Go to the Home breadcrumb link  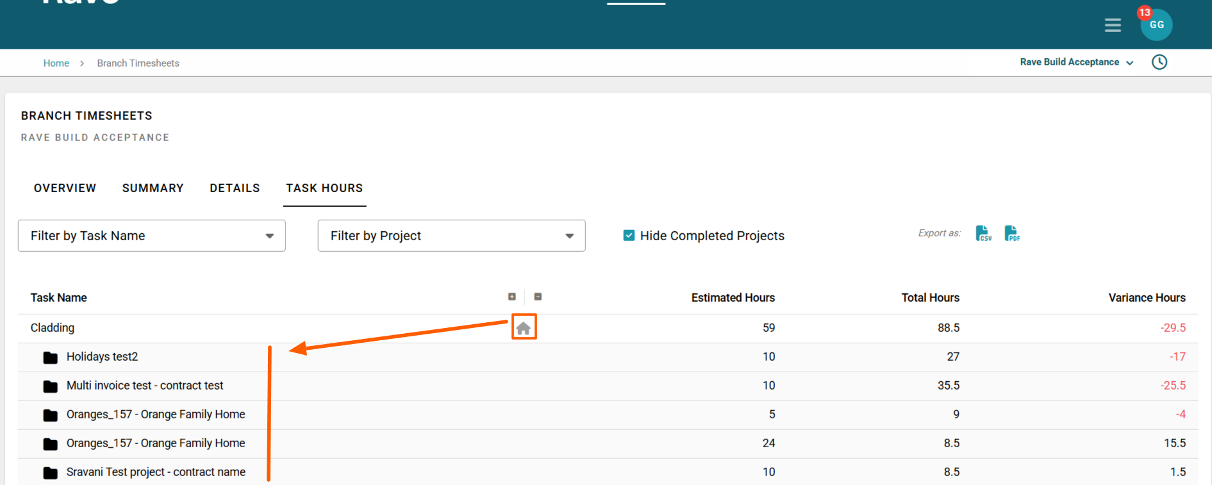(x=56, y=63)
